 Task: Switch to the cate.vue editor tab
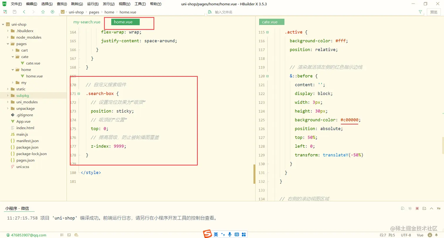click(272, 22)
